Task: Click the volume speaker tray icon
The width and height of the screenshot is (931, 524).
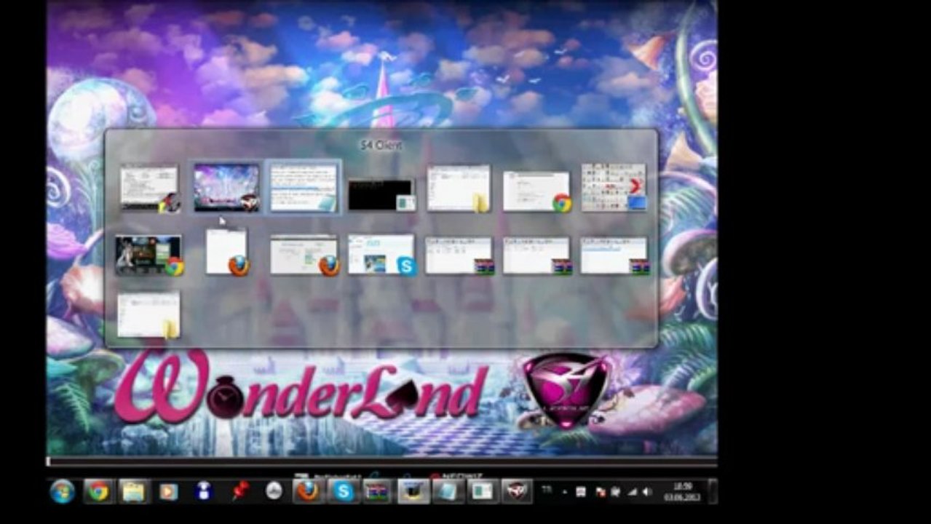Action: point(646,492)
